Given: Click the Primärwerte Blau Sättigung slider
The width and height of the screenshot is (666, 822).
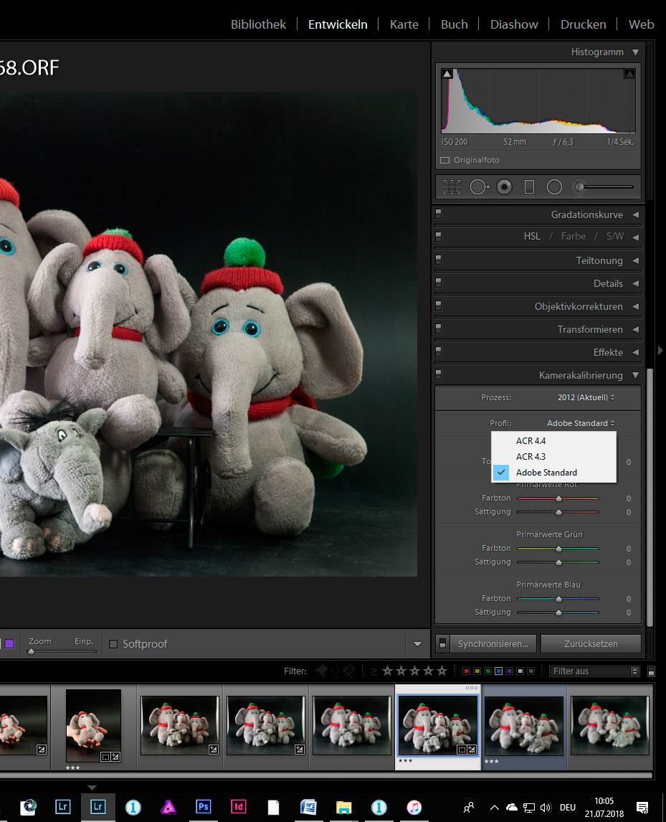Looking at the screenshot, I should click(558, 613).
